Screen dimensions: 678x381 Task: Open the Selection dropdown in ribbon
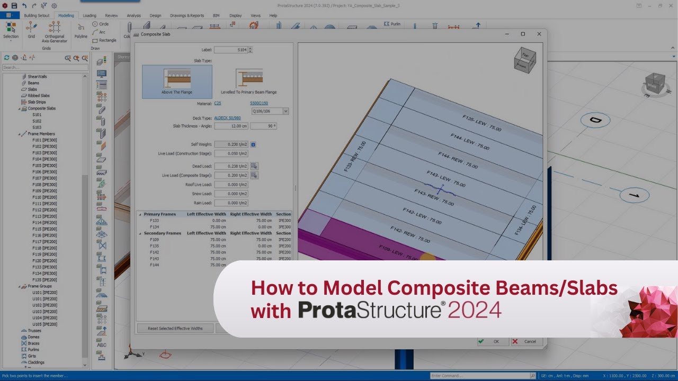coord(11,32)
